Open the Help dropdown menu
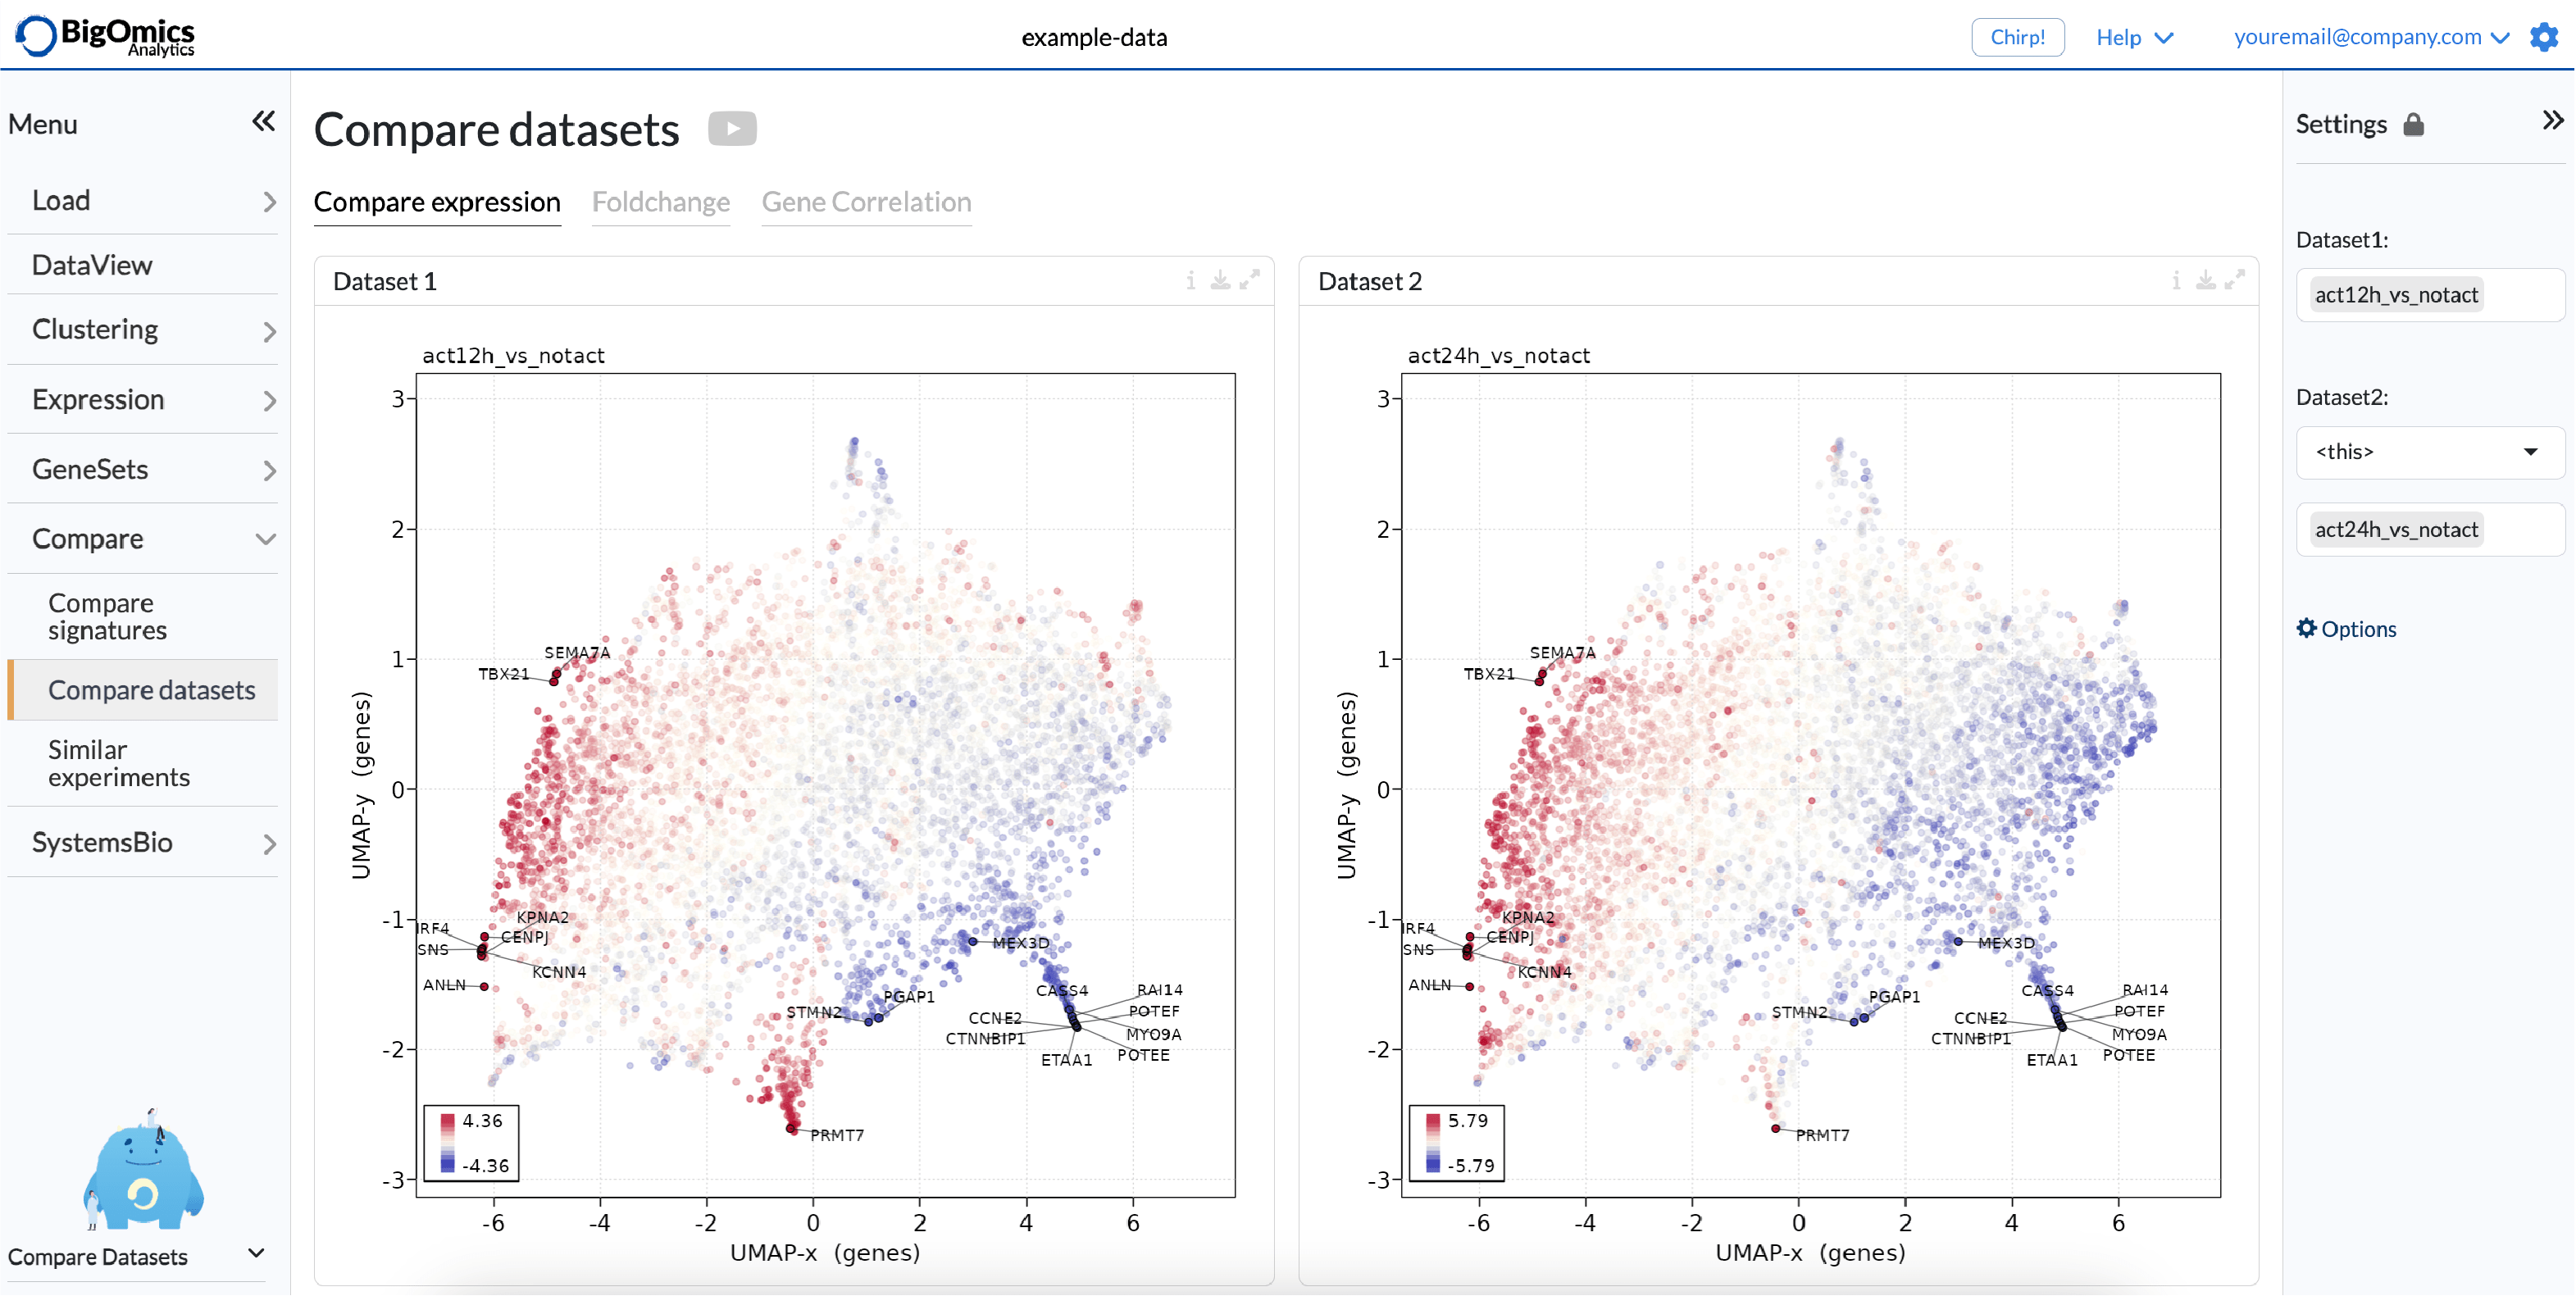Screen dimensions: 2576x1296 [2135, 37]
